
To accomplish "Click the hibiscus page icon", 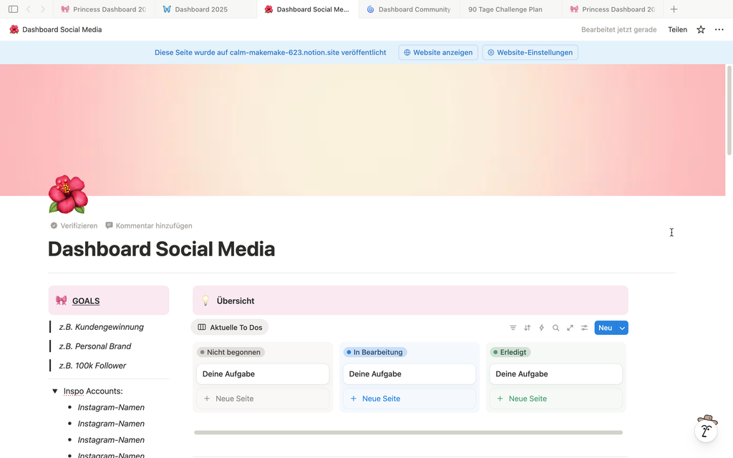I will pyautogui.click(x=68, y=194).
